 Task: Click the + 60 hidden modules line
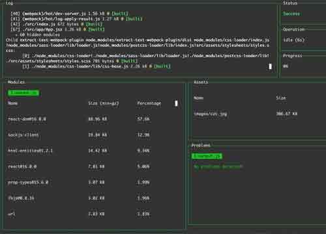[38, 34]
